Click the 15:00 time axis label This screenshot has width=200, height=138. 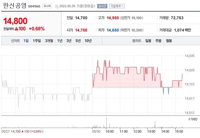(x=179, y=131)
